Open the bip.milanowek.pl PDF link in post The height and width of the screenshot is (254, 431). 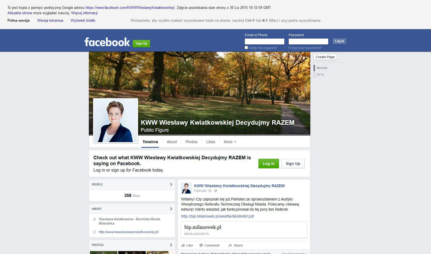[218, 216]
